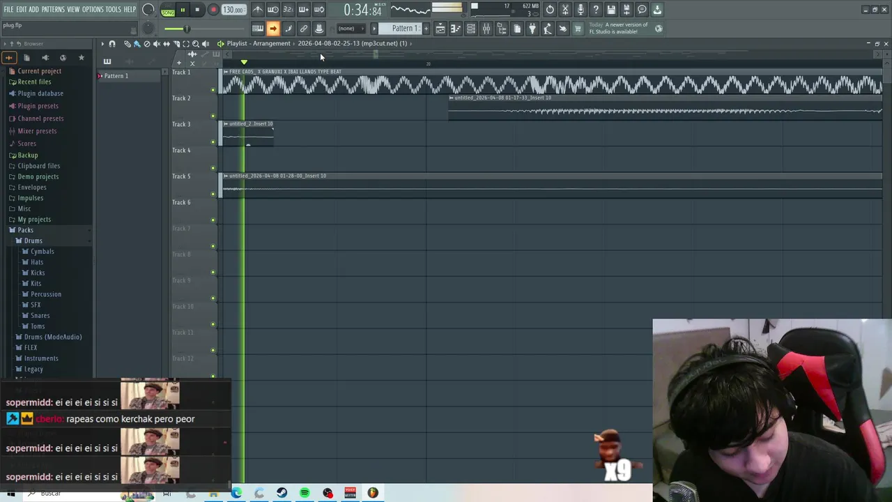Open the PATTERNS menu
This screenshot has width=892, height=502.
pyautogui.click(x=53, y=10)
